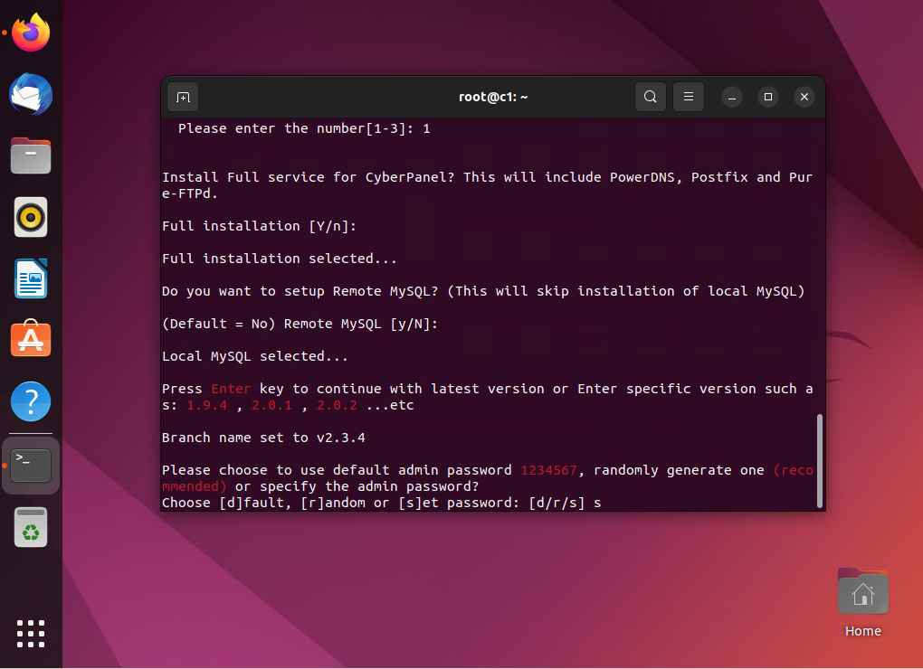Image resolution: width=923 pixels, height=669 pixels.
Task: Open Rhythmbox music player in the dock
Action: (x=31, y=218)
